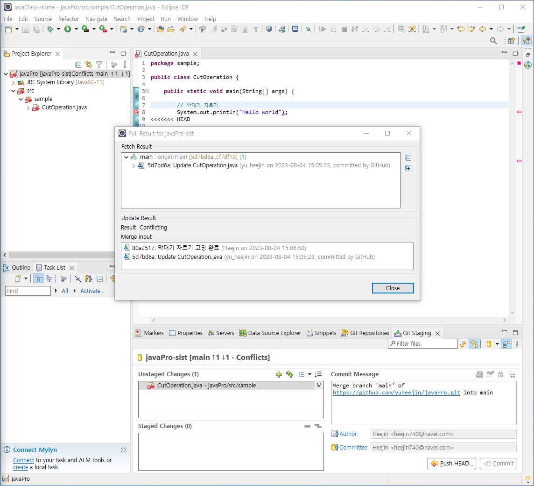Click the New file wizard icon

(8, 29)
